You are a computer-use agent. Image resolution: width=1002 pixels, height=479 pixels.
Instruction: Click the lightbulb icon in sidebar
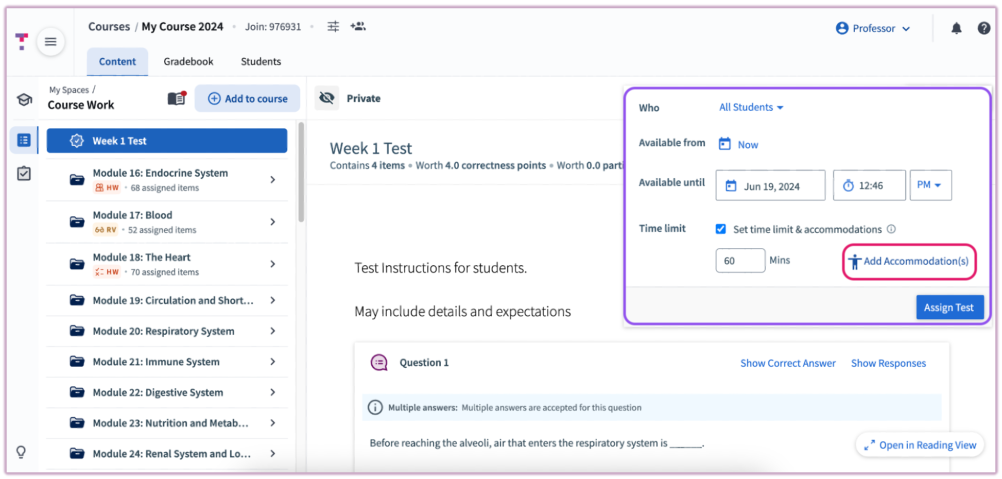(21, 452)
